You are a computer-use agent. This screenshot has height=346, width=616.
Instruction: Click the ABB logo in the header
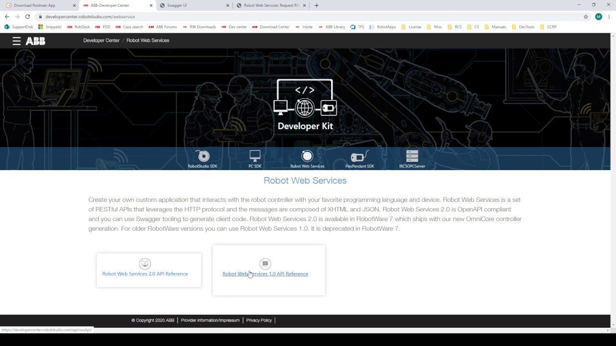[x=36, y=41]
